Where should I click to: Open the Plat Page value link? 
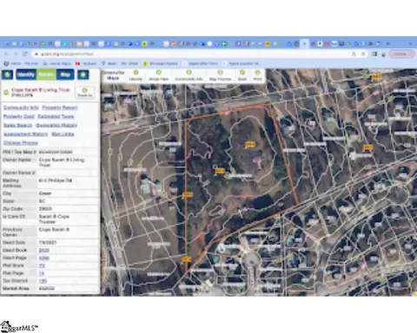(x=42, y=273)
